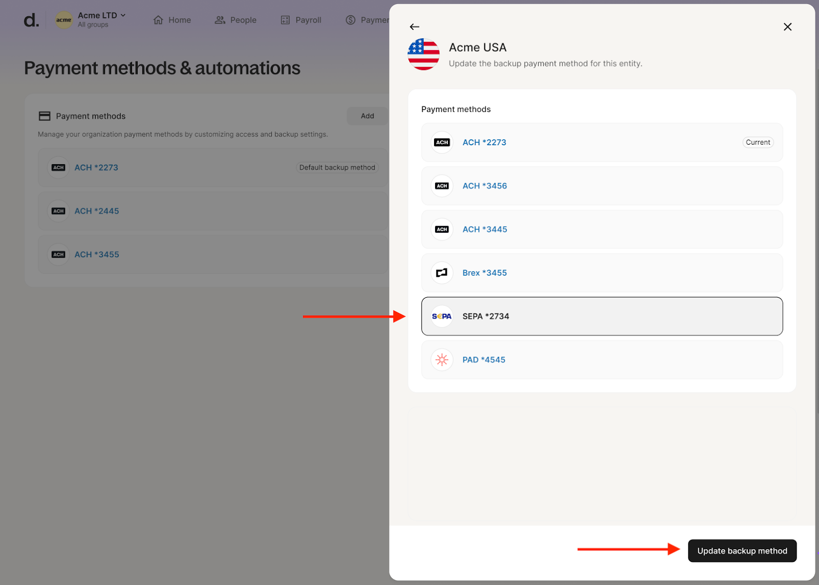The height and width of the screenshot is (585, 819).
Task: Open the Acme LTD organization dropdown
Action: (101, 16)
